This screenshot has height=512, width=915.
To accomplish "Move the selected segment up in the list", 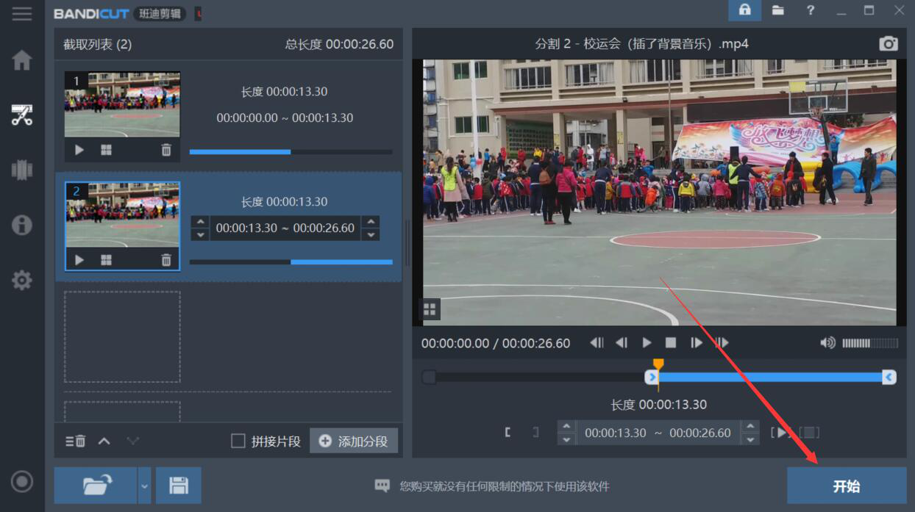I will click(104, 441).
